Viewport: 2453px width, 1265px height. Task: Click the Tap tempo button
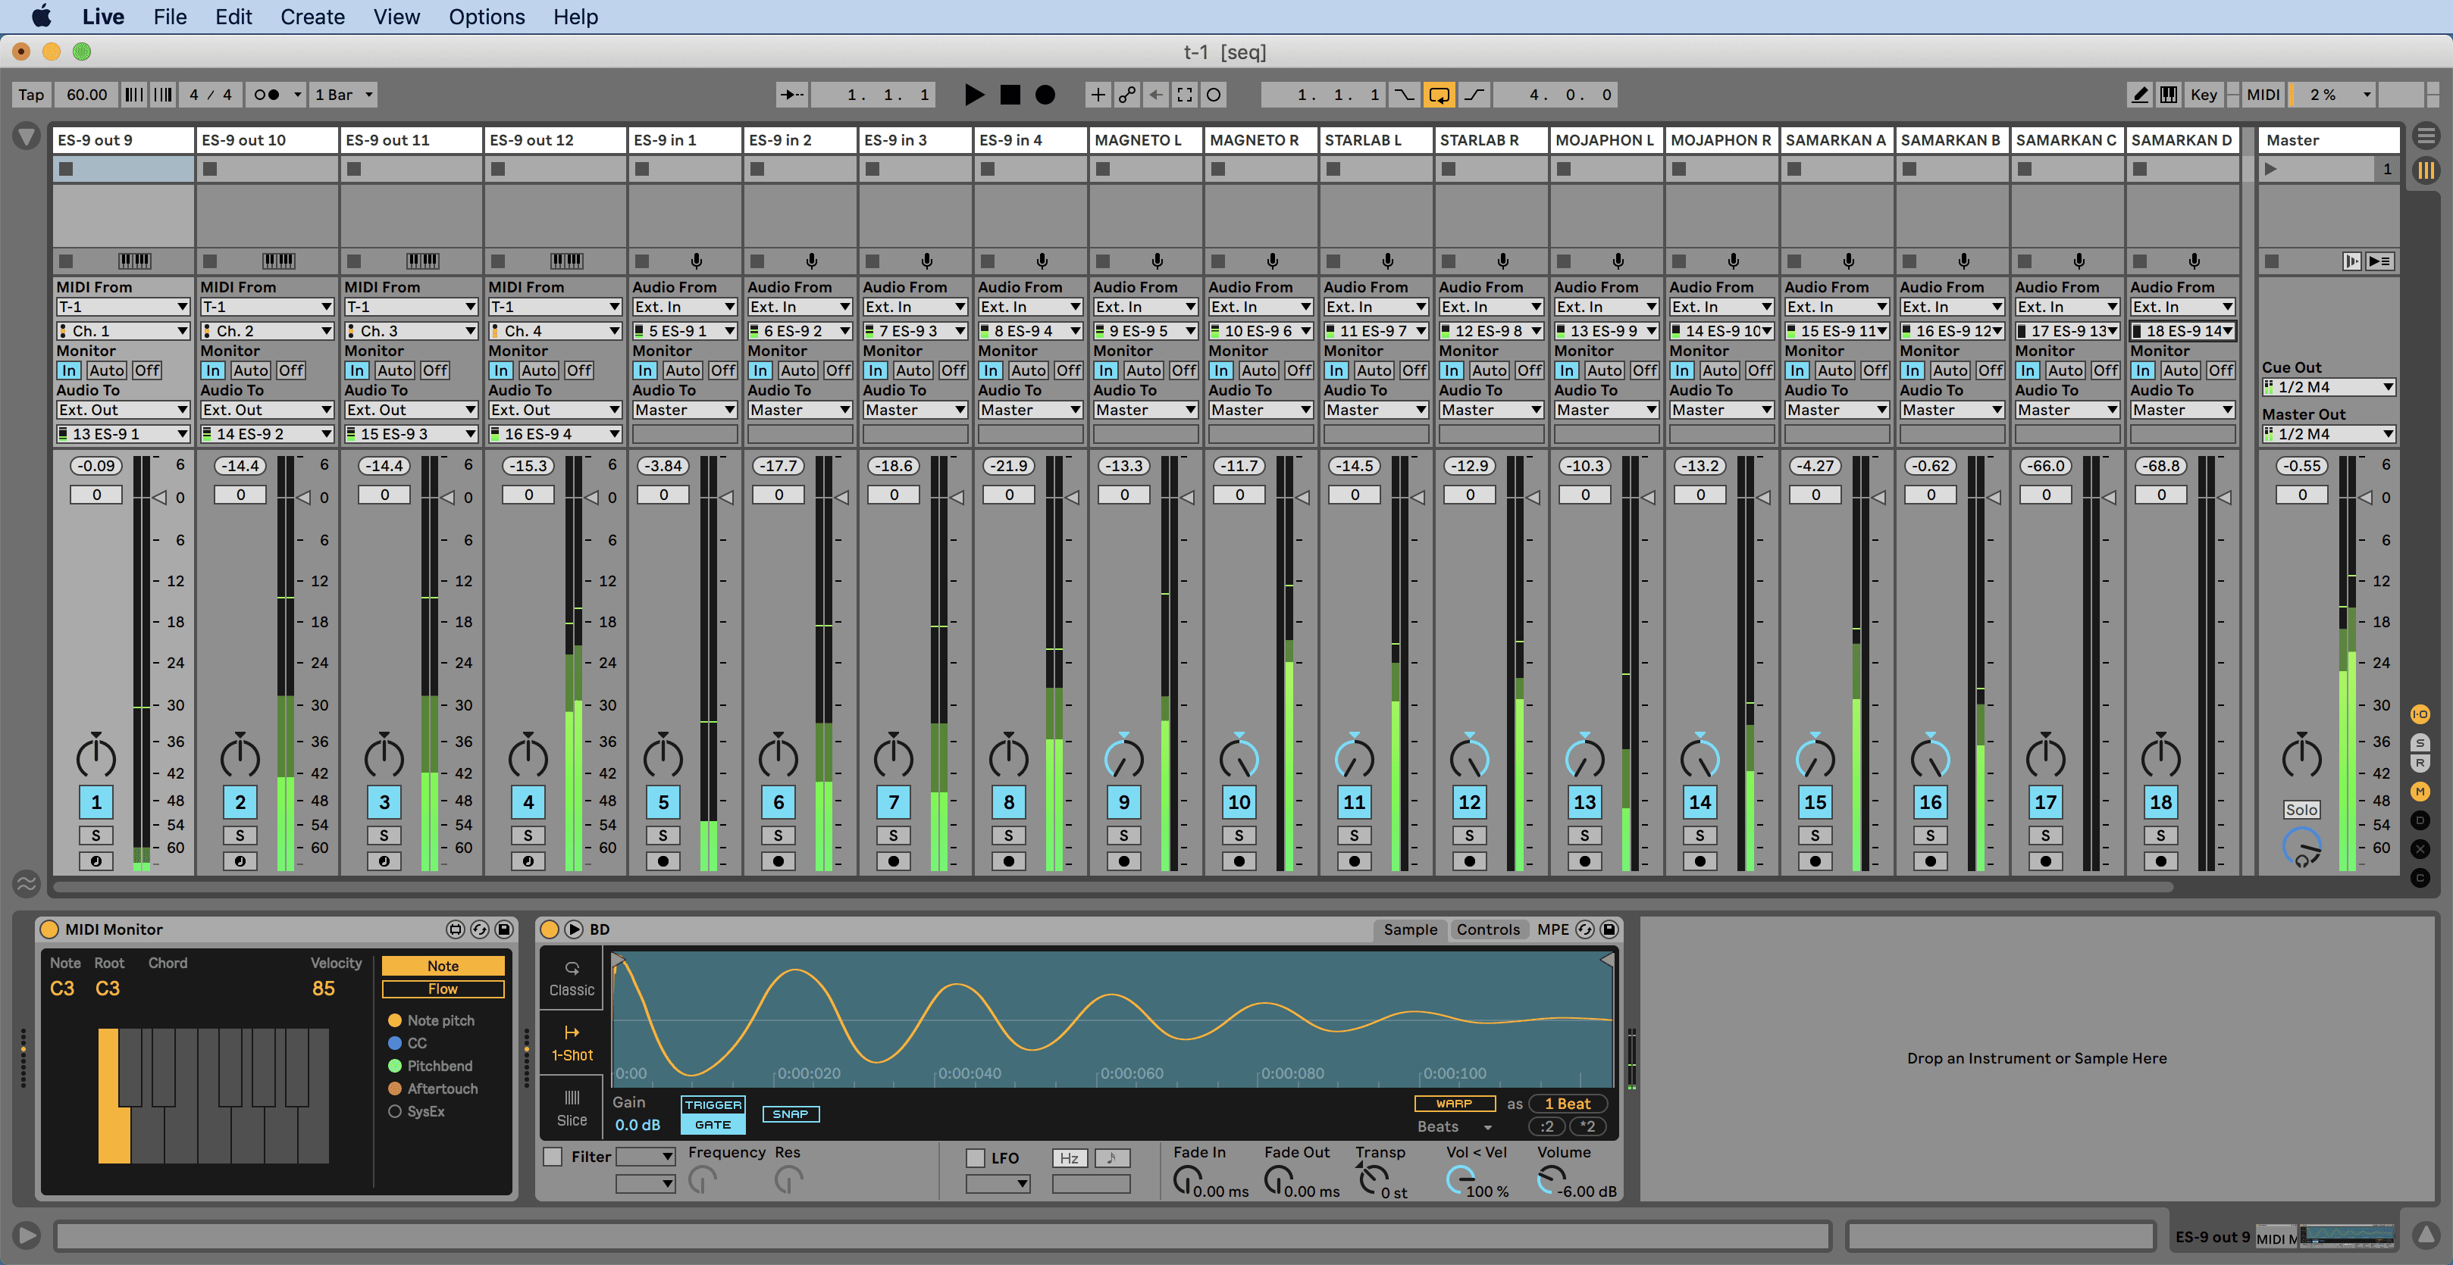click(31, 94)
